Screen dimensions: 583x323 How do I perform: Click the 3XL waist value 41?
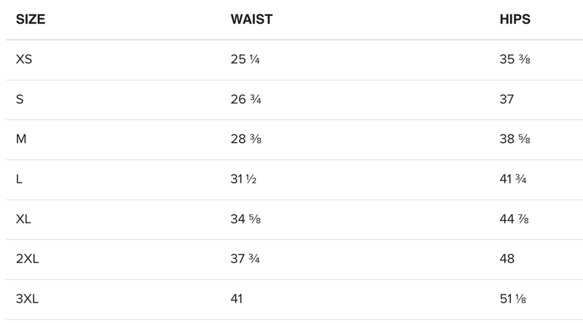coord(236,299)
